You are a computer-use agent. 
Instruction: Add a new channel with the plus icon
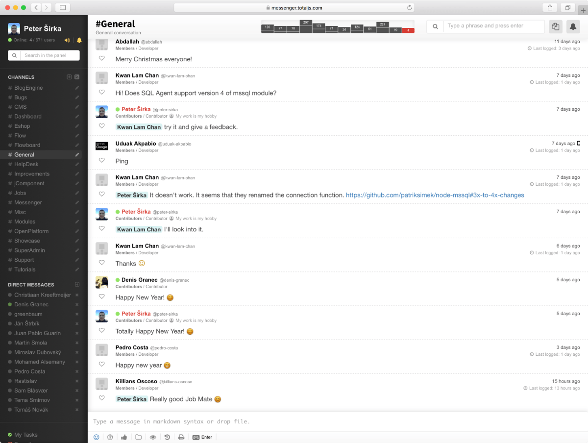click(69, 77)
